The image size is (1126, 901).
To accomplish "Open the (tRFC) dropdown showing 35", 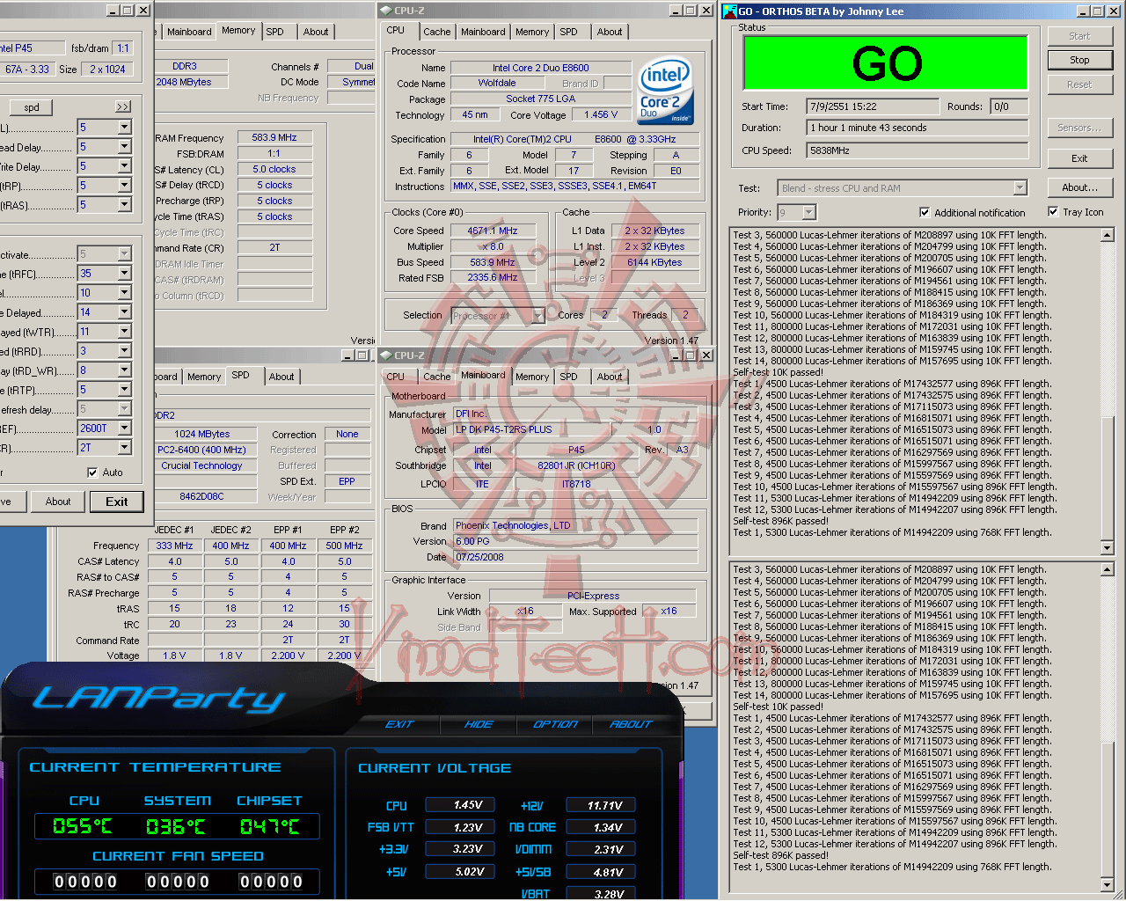I will (x=124, y=274).
